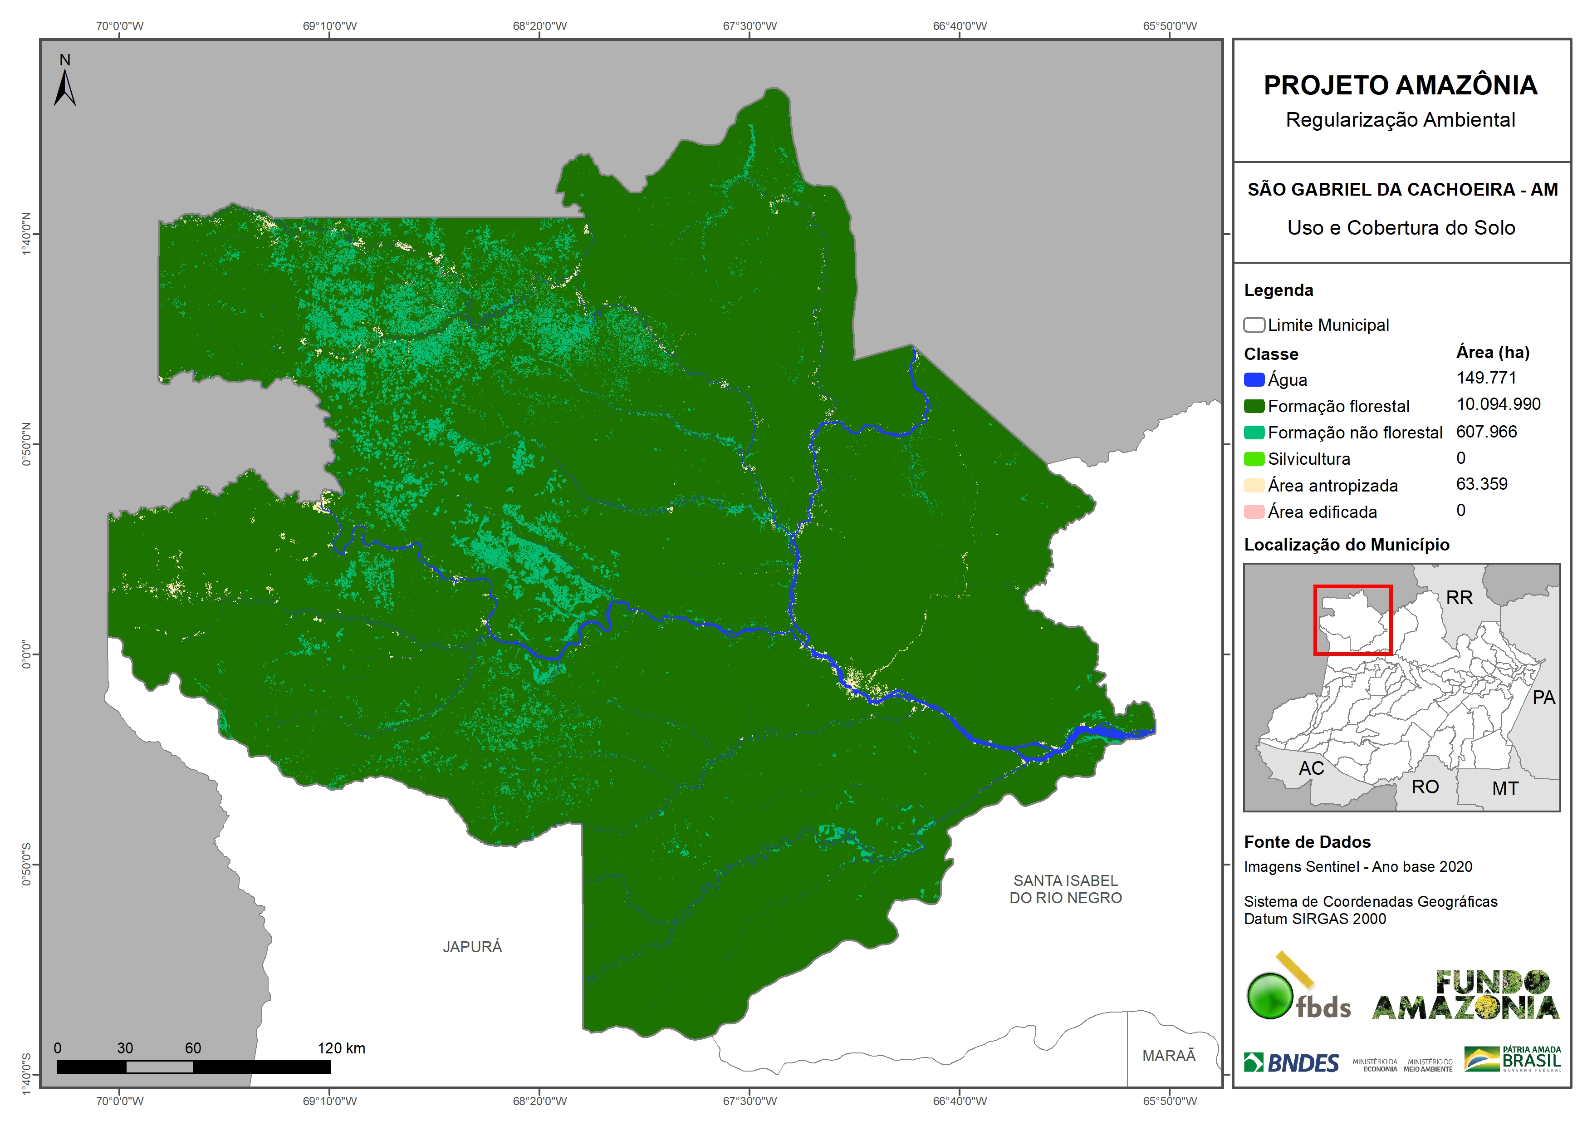Click the pink Área edificada swatch
This screenshot has width=1592, height=1126.
pyautogui.click(x=1254, y=512)
